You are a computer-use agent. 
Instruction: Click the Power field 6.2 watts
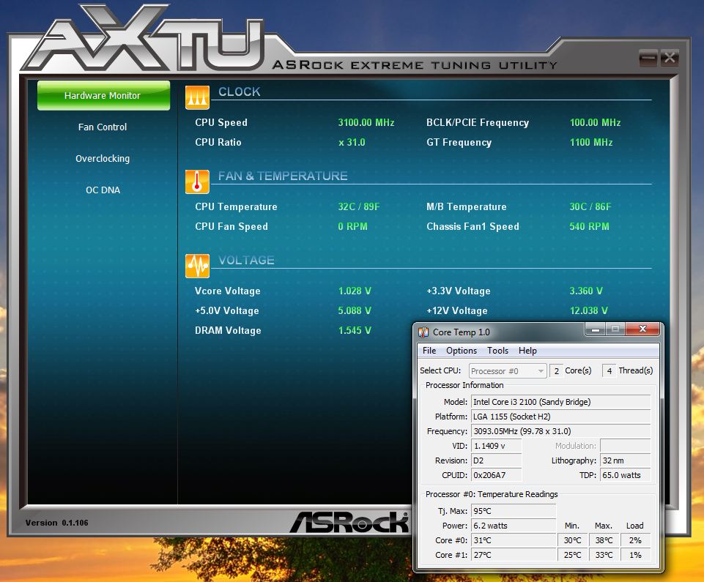[514, 526]
